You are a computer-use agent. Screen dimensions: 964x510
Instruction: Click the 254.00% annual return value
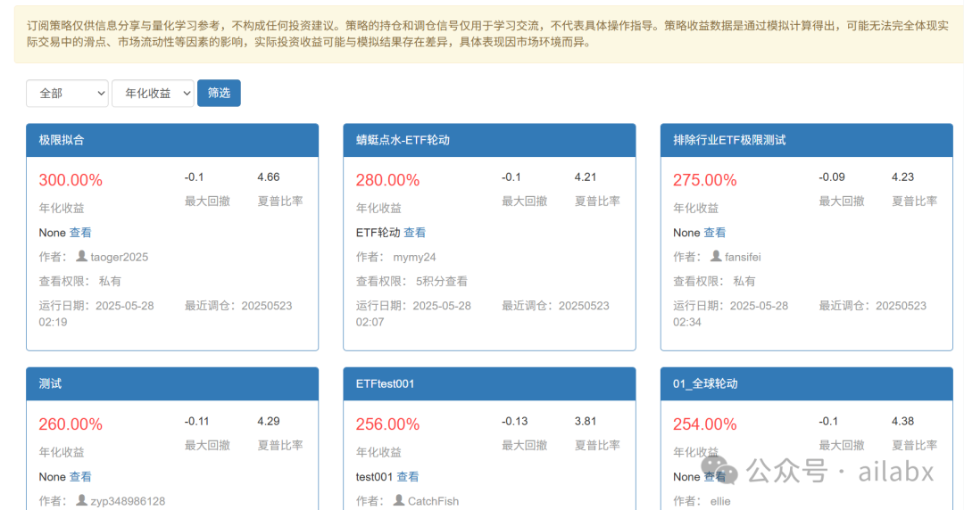705,424
